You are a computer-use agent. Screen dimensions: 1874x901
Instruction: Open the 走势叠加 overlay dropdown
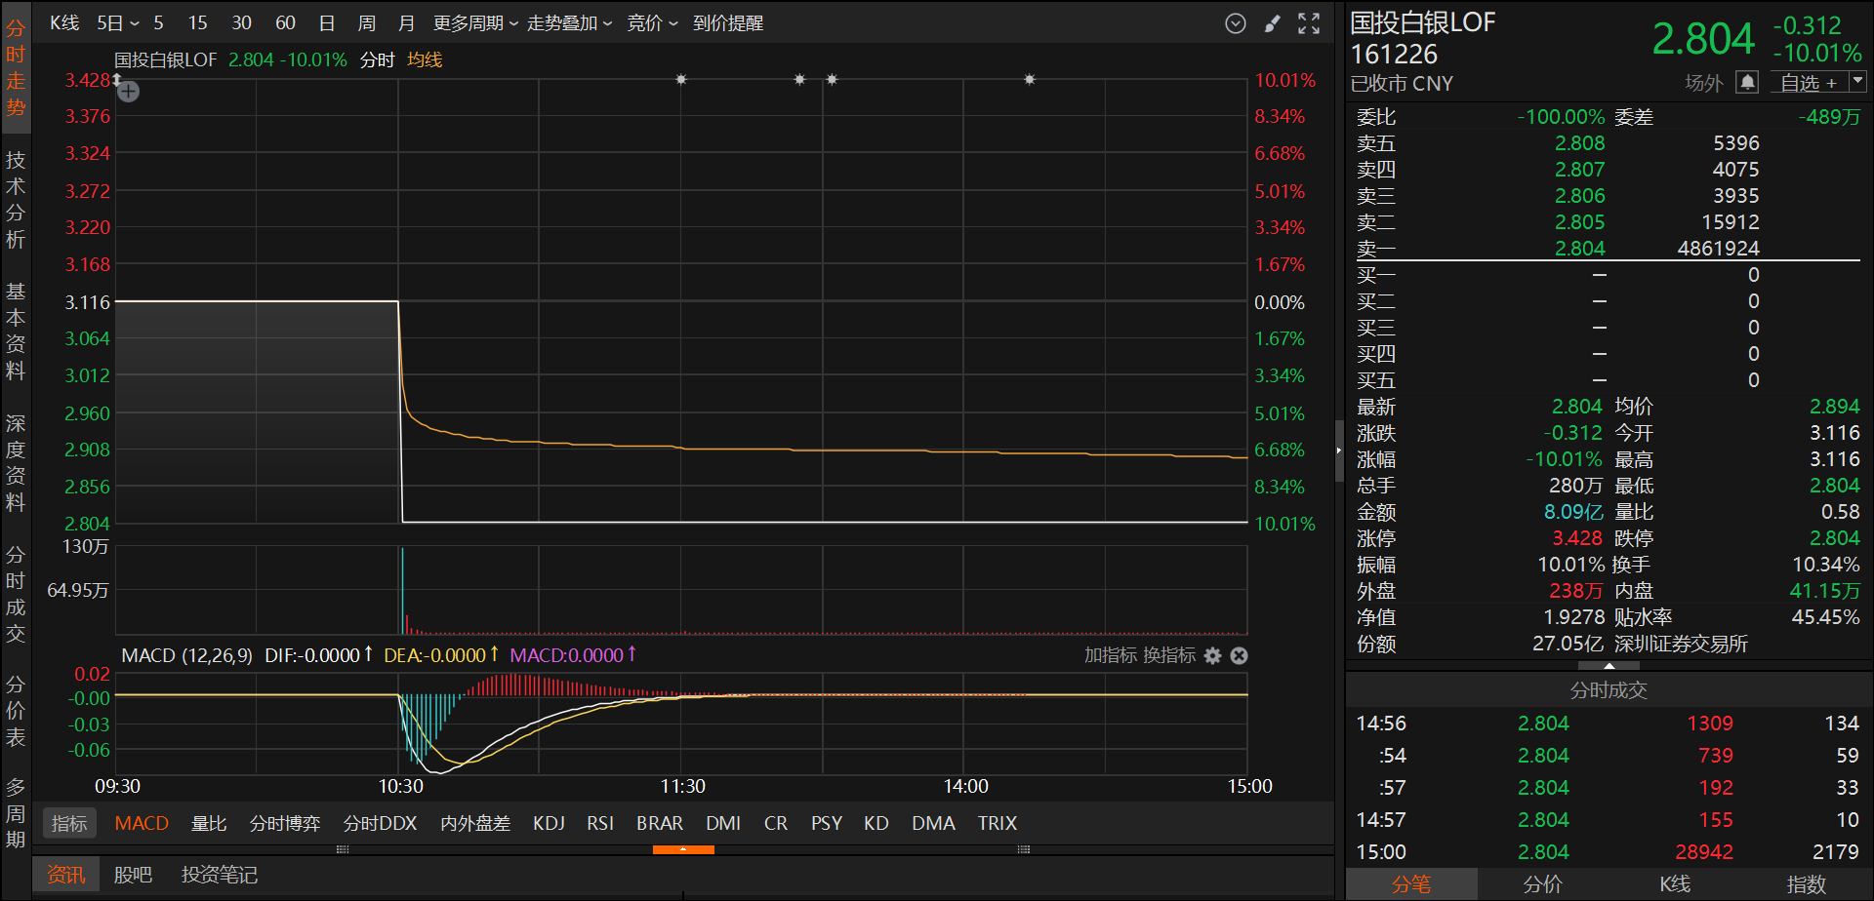pos(569,23)
